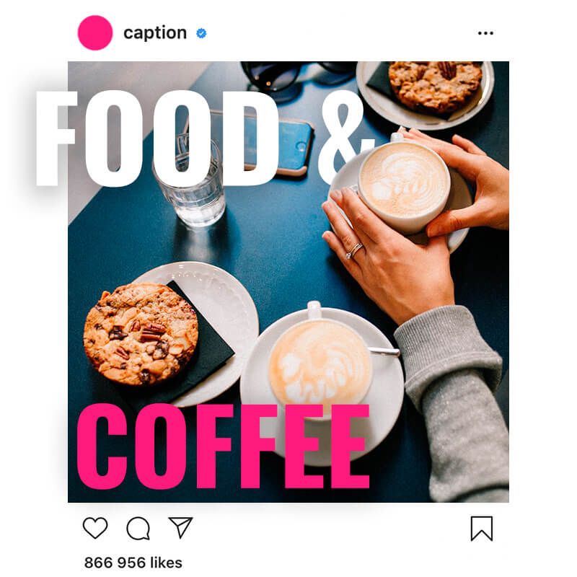577x577 pixels.
Task: Open the three-dot more options menu
Action: tap(485, 33)
